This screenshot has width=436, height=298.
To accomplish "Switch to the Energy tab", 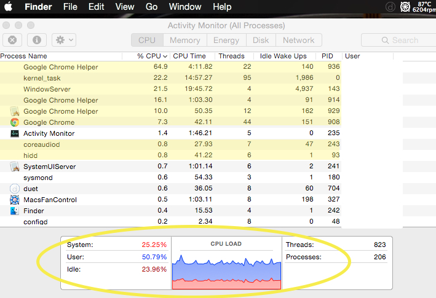I will pyautogui.click(x=226, y=41).
